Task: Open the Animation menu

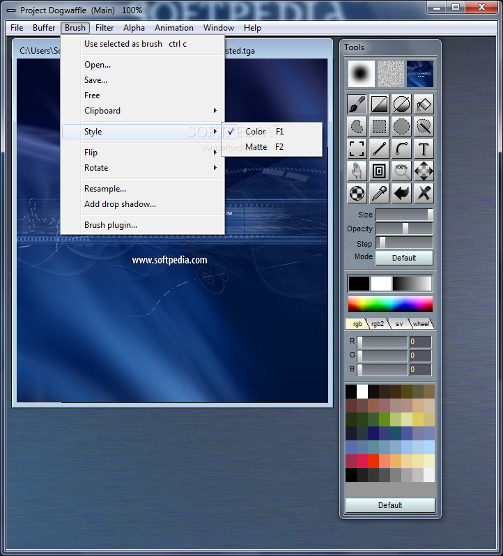Action: tap(174, 28)
